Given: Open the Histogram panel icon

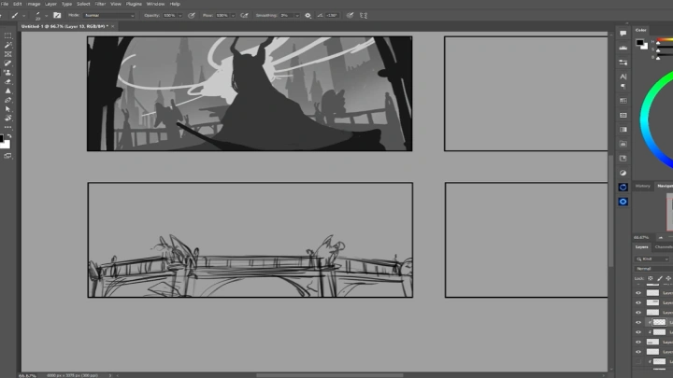Looking at the screenshot, I should (x=623, y=48).
